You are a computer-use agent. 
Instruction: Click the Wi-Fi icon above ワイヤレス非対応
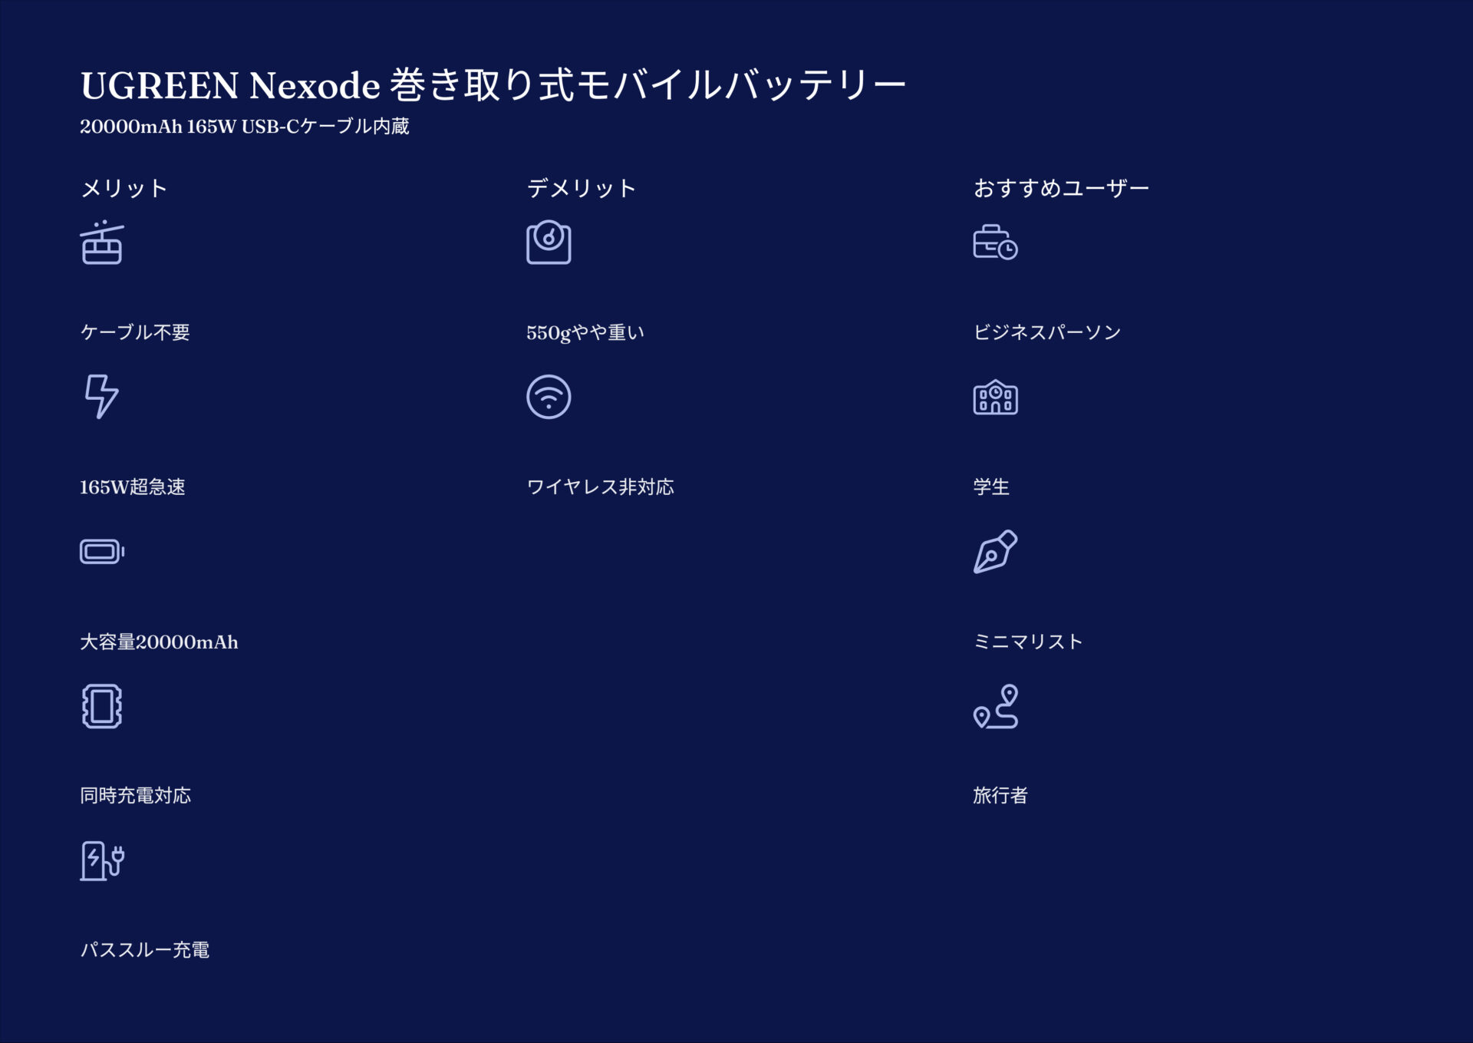(549, 397)
